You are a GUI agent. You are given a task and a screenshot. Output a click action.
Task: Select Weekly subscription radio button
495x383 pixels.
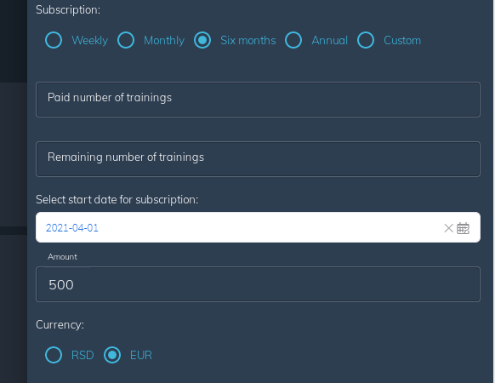[x=54, y=40]
